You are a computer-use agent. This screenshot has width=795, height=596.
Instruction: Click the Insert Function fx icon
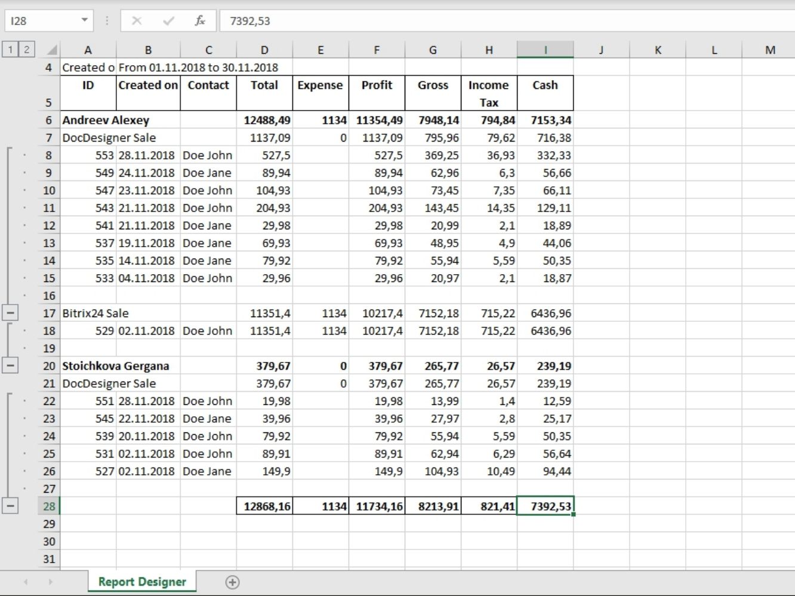click(x=200, y=21)
